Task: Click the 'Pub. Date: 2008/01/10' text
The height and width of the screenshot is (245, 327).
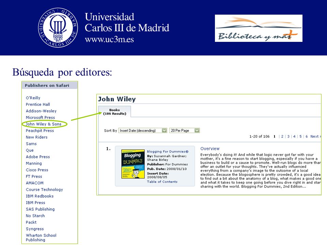Action: coord(167,169)
